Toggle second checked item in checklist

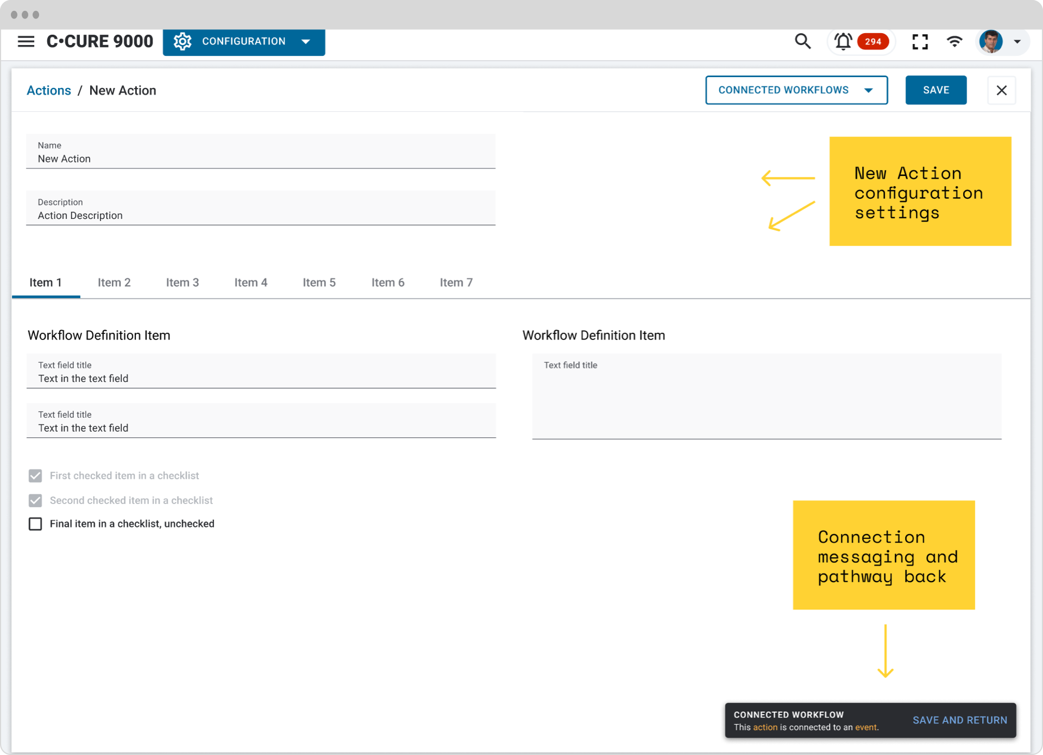coord(35,500)
